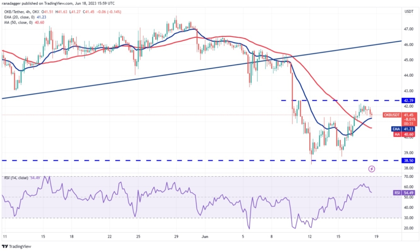Click the dashed 42.39 resistance line
420x251 pixels.
pyautogui.click(x=341, y=101)
